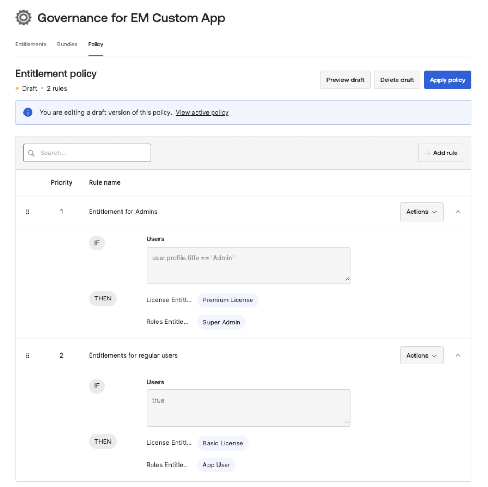Click the Delete draft button

click(x=397, y=80)
